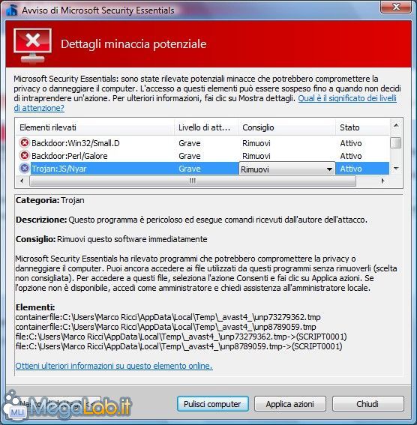This screenshot has width=417, height=425.
Task: Click the file unp73279362.tmp->(SCRIPT0001) line
Action: pyautogui.click(x=181, y=337)
